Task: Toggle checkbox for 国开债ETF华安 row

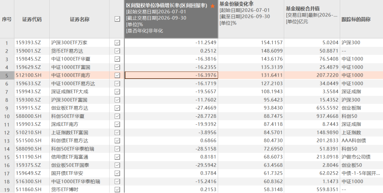Action: pyautogui.click(x=117, y=173)
